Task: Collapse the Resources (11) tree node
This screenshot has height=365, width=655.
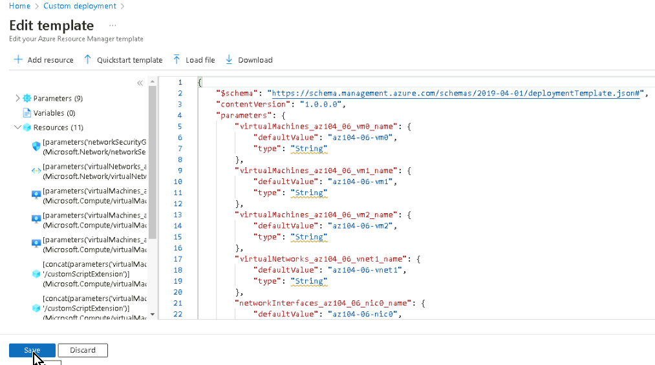Action: pos(17,127)
